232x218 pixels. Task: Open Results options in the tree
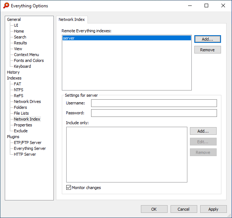click(x=20, y=43)
